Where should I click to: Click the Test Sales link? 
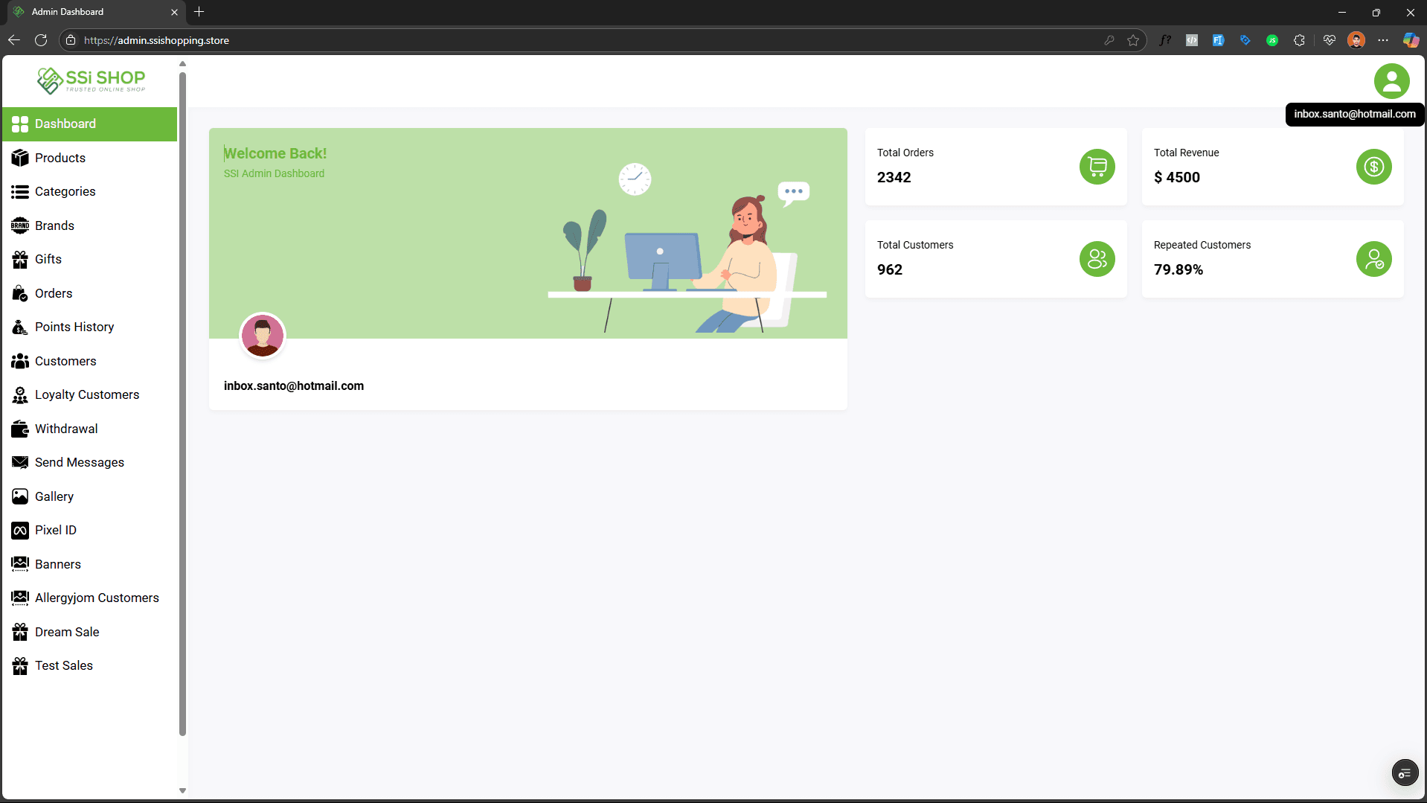click(63, 665)
